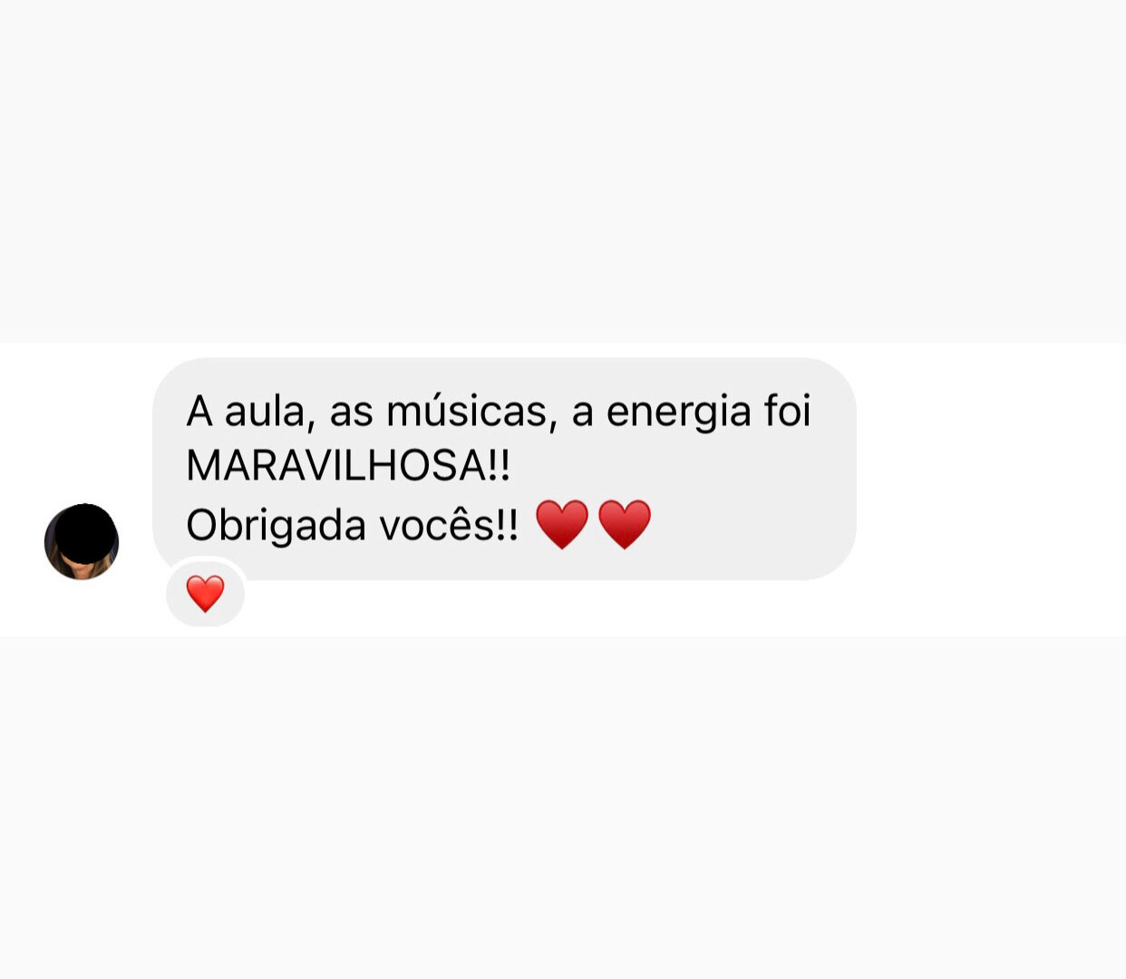Click the 'Obrigada vocês!!' text line
1126x979 pixels.
(352, 525)
